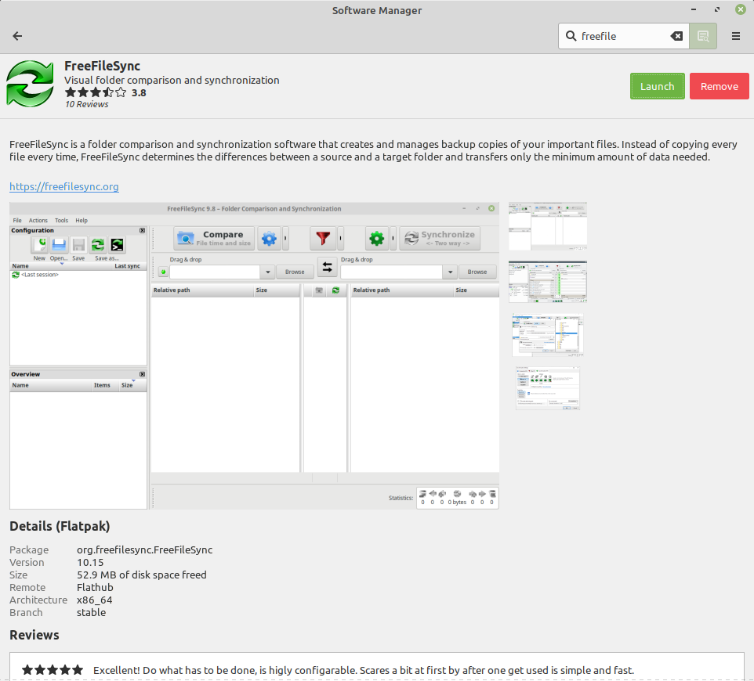Open the hamburger menu
Screen dimensions: 754x681
click(x=736, y=36)
